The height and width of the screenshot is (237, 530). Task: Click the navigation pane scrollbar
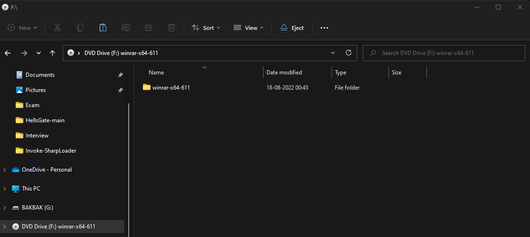(x=128, y=169)
